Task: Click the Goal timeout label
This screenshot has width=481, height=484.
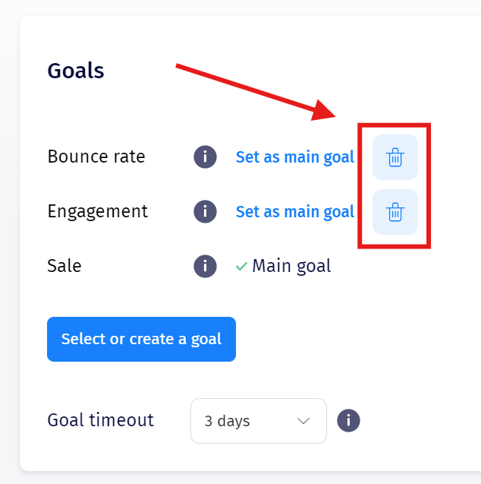Action: (x=100, y=420)
